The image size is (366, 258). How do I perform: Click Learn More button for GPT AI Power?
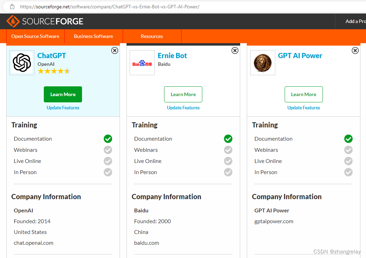point(304,94)
